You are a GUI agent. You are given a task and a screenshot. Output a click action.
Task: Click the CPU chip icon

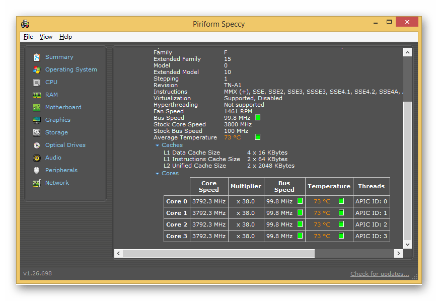37,82
